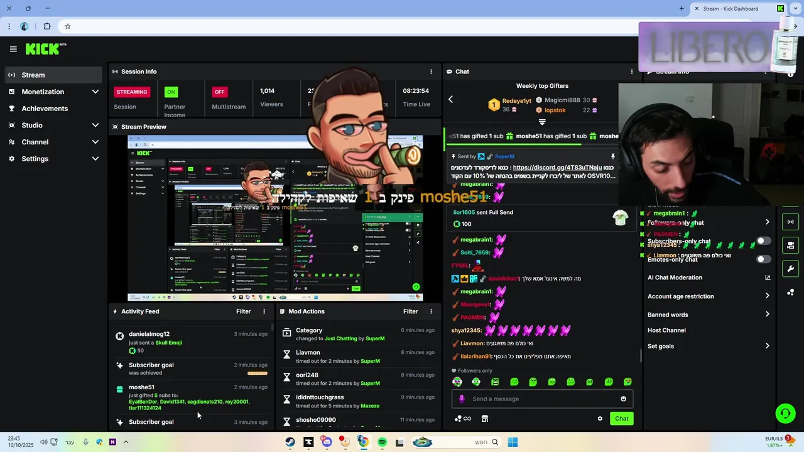The image size is (804, 452).
Task: Select moshe51 gifted subs activity entry
Action: pos(192,397)
